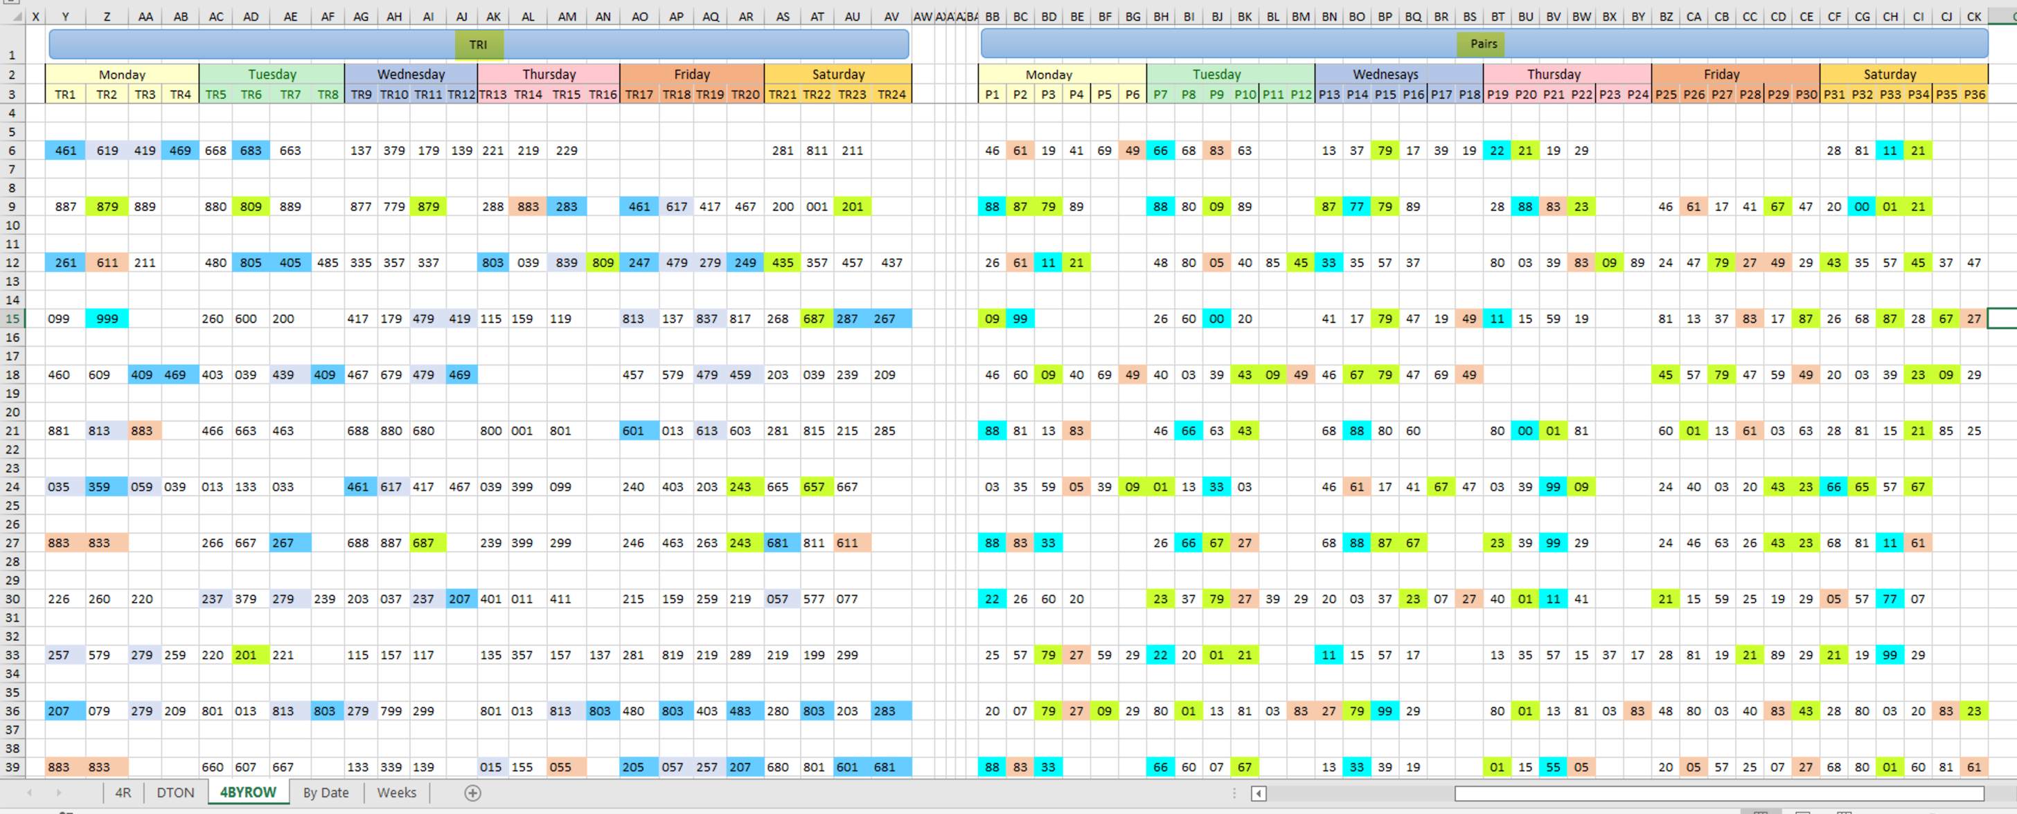Open the Weeks sheet tab
Viewport: 2017px width, 814px height.
point(396,793)
